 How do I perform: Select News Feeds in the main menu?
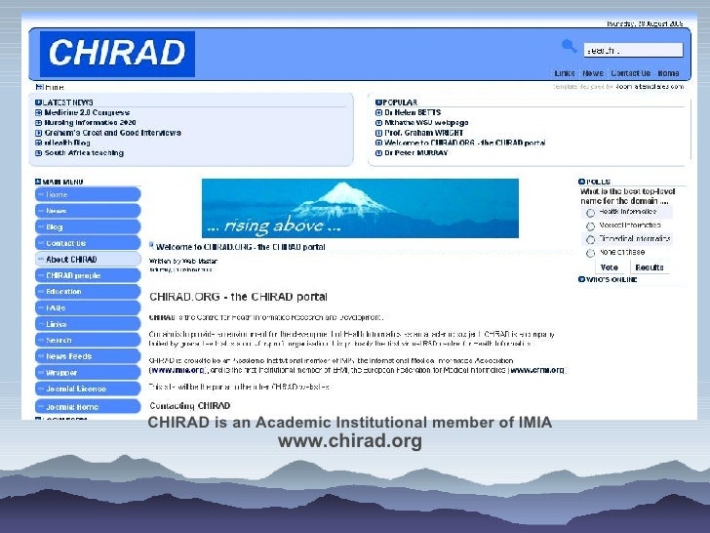pyautogui.click(x=88, y=356)
